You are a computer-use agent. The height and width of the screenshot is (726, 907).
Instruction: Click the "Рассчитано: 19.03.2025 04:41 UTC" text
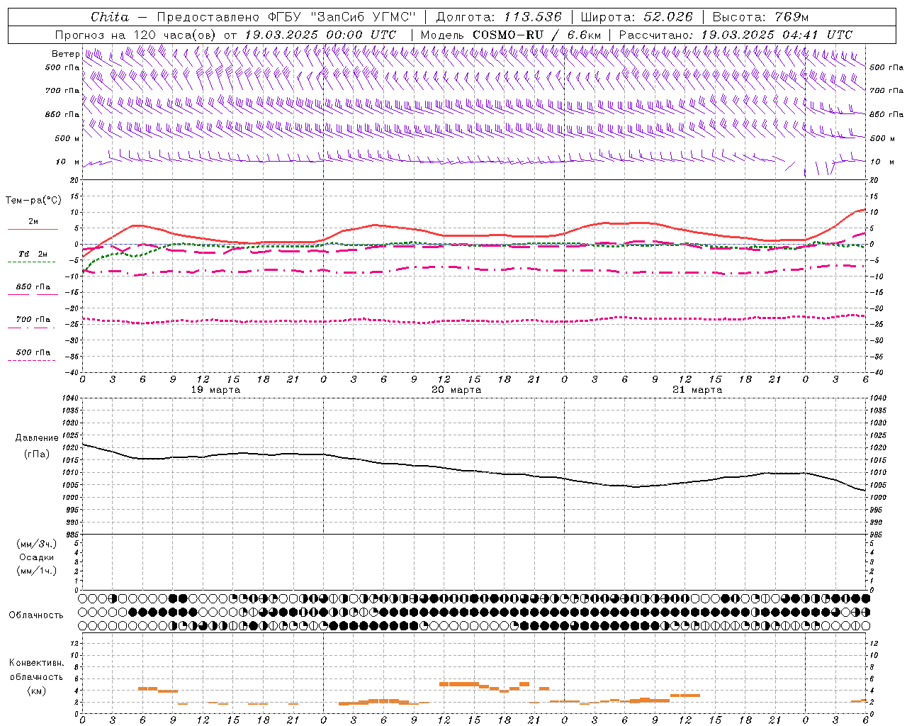point(736,35)
